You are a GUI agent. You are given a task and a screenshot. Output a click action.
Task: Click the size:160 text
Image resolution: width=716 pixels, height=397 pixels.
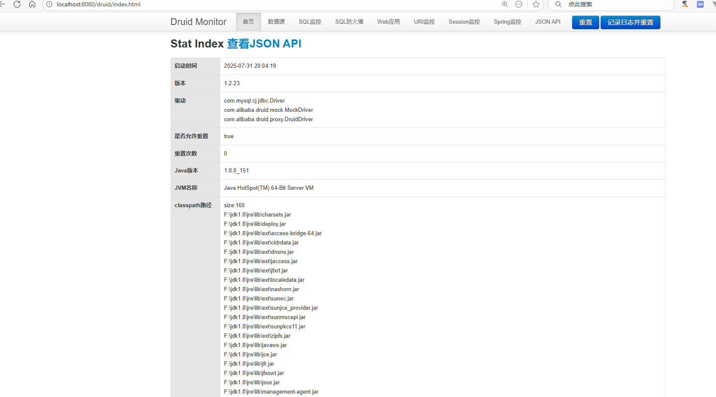234,205
